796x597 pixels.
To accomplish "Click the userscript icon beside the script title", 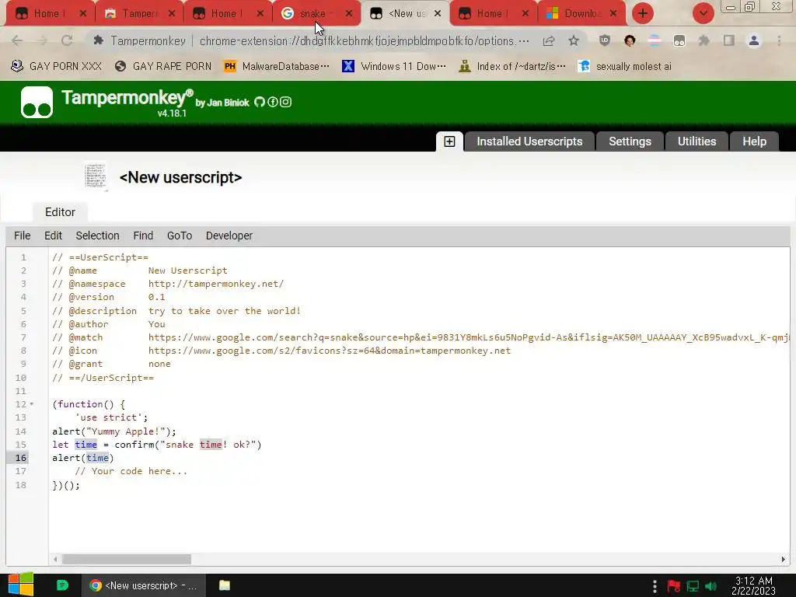I will tap(96, 176).
